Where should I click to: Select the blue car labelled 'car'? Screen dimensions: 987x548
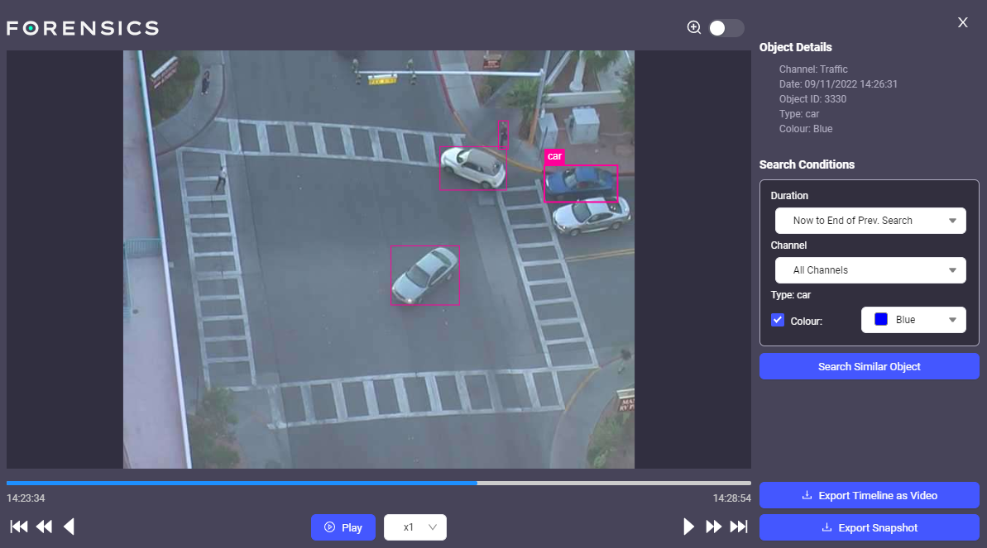581,183
